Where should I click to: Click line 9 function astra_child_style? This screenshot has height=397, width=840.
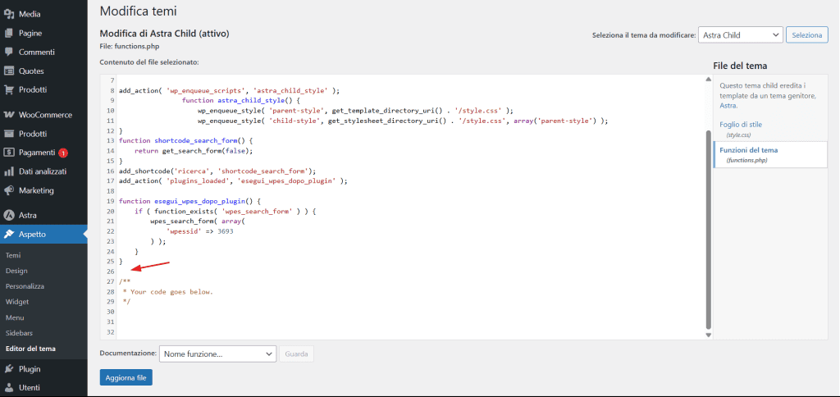(x=243, y=100)
